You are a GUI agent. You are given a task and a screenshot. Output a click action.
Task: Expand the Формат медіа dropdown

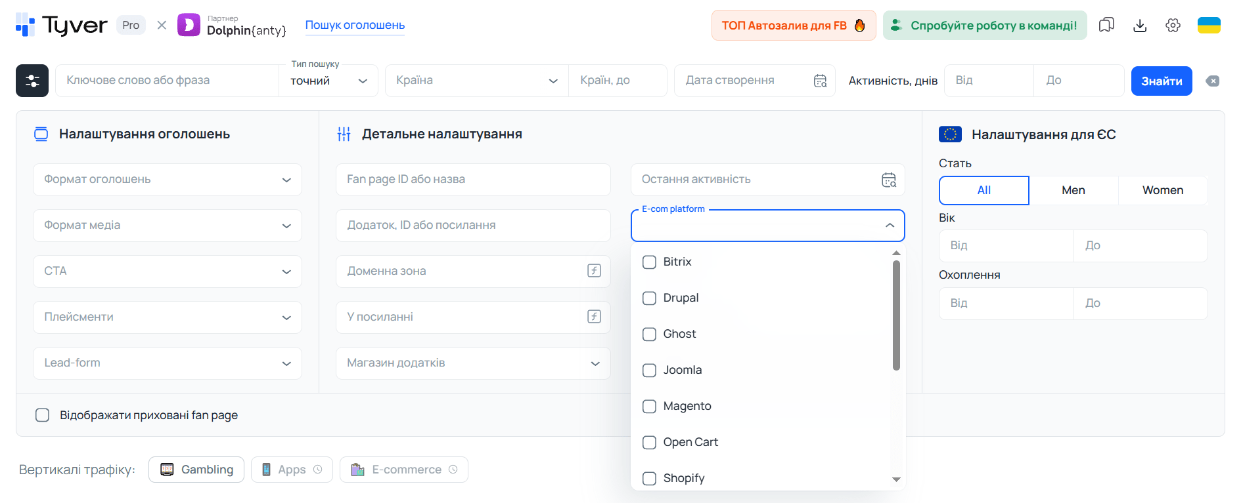click(168, 226)
